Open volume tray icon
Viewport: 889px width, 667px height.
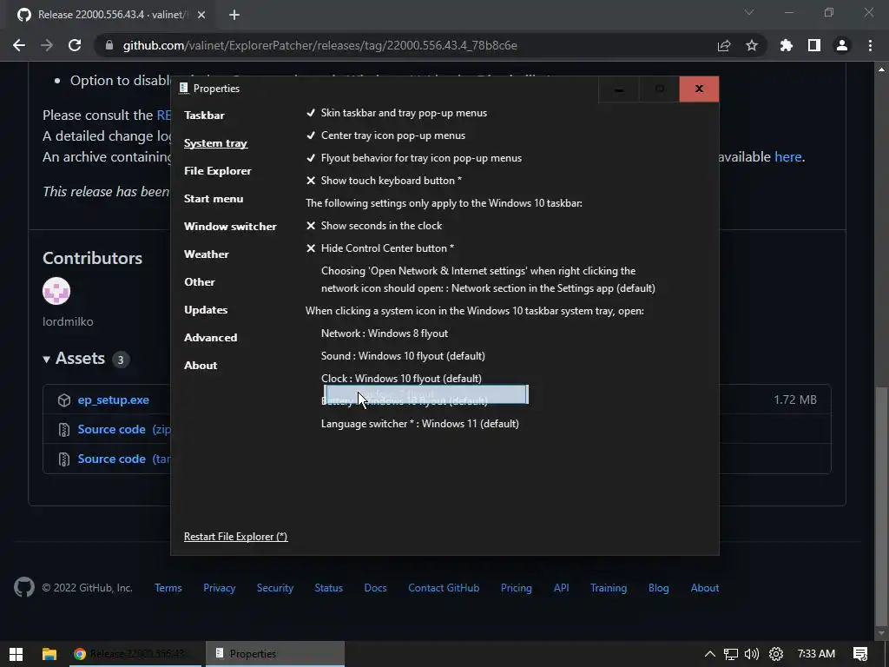pyautogui.click(x=752, y=654)
